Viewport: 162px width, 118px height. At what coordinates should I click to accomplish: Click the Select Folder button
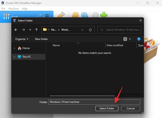point(107,108)
